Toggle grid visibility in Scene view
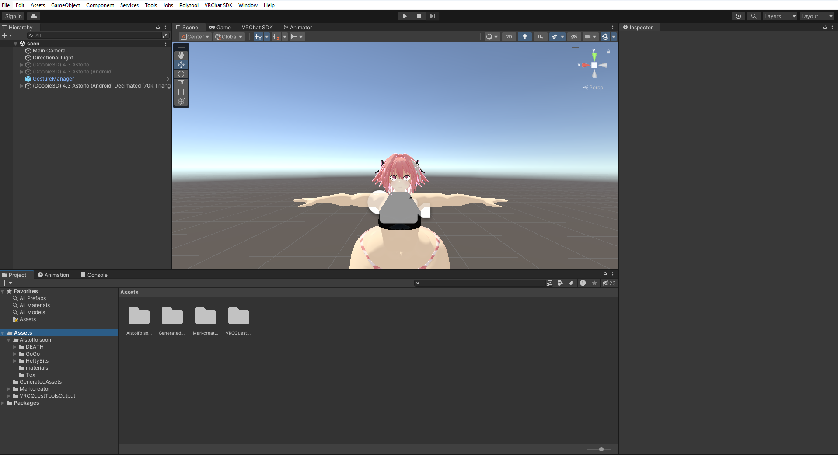This screenshot has height=455, width=838. coord(258,37)
